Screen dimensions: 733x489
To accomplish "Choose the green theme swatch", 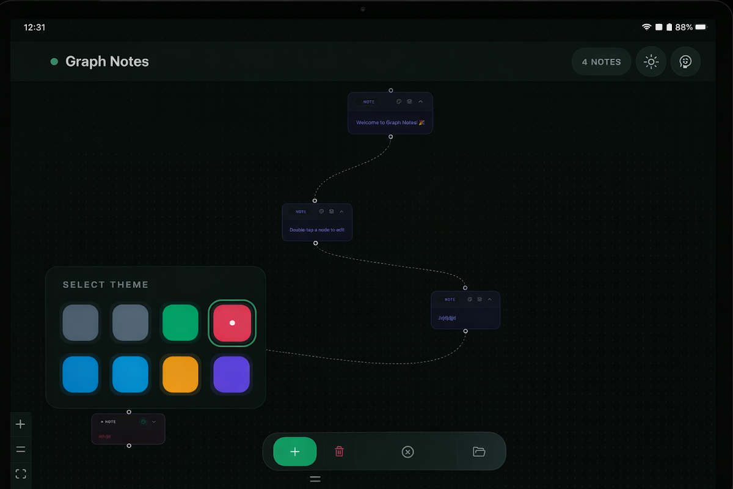I will tap(180, 323).
